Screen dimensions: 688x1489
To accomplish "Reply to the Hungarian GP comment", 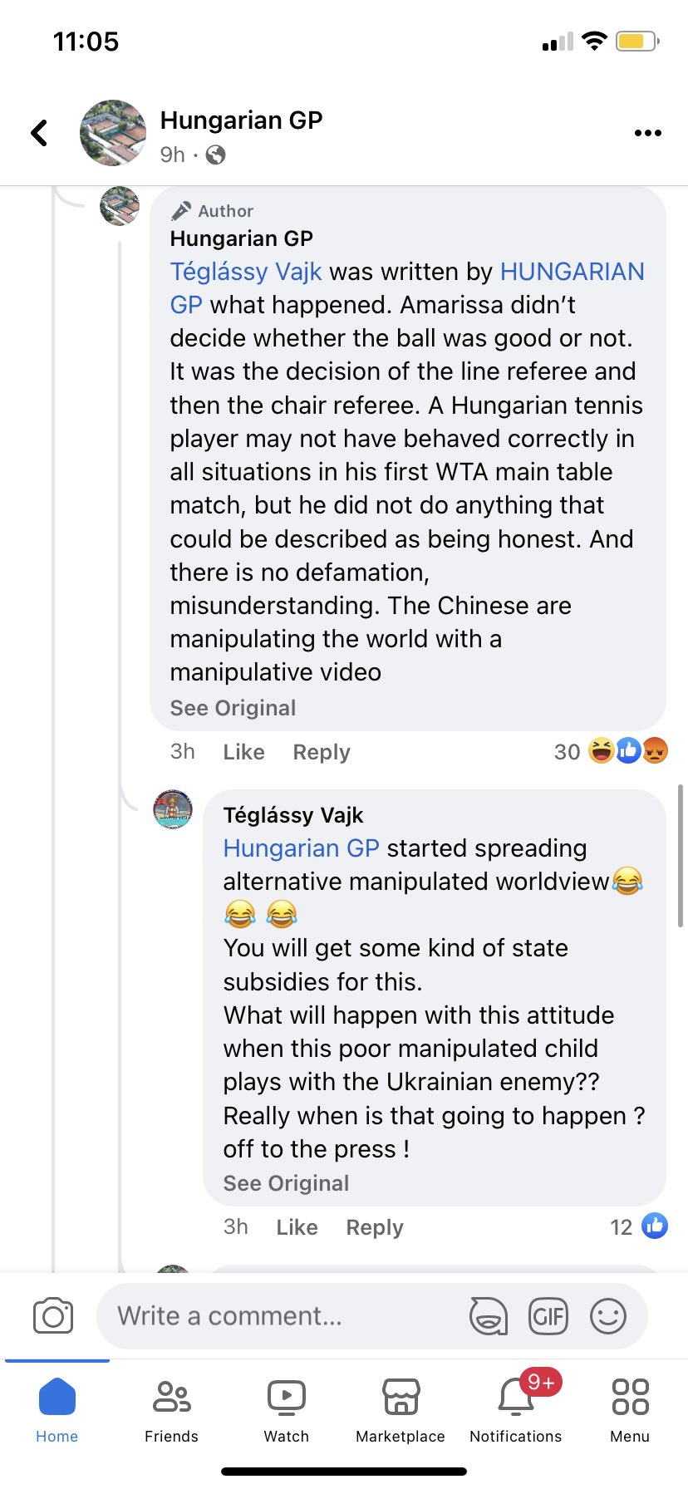I will point(322,752).
